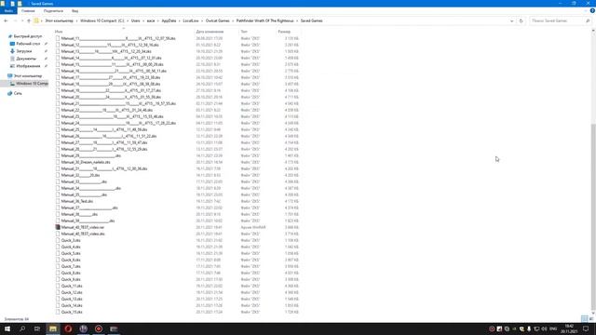The height and width of the screenshot is (335, 596).
Task: Open Windows taskbar search
Action: (x=22, y=328)
